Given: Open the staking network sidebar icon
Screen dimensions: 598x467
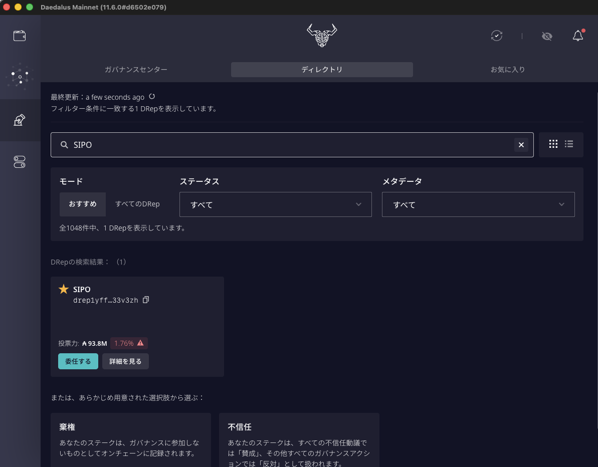Looking at the screenshot, I should pyautogui.click(x=20, y=77).
